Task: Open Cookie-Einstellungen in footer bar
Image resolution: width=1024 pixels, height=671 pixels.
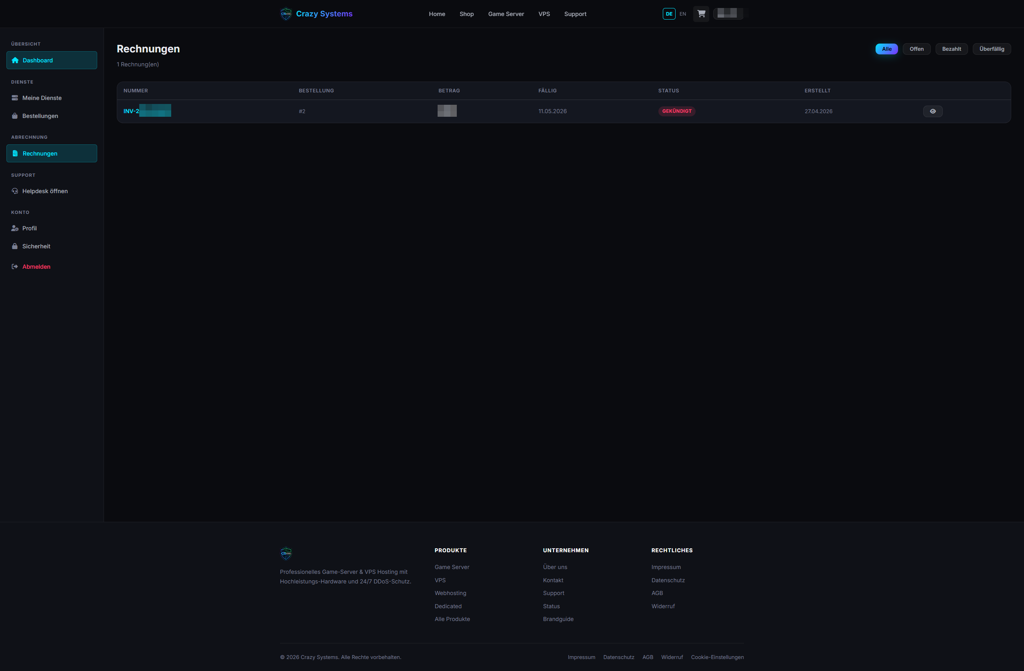Action: (x=717, y=657)
